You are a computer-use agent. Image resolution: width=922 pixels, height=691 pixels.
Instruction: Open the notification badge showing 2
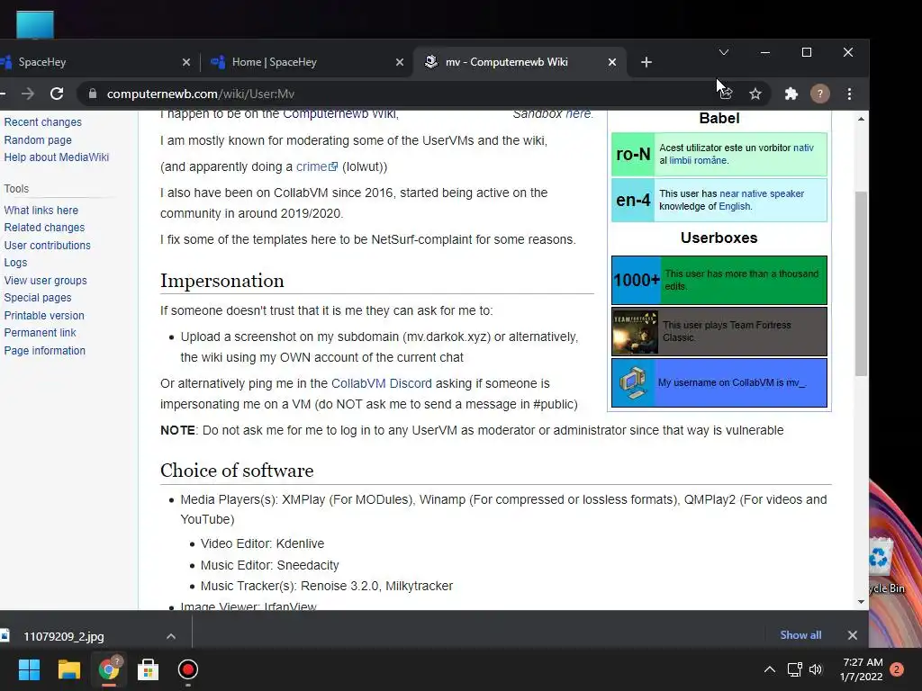(x=897, y=669)
